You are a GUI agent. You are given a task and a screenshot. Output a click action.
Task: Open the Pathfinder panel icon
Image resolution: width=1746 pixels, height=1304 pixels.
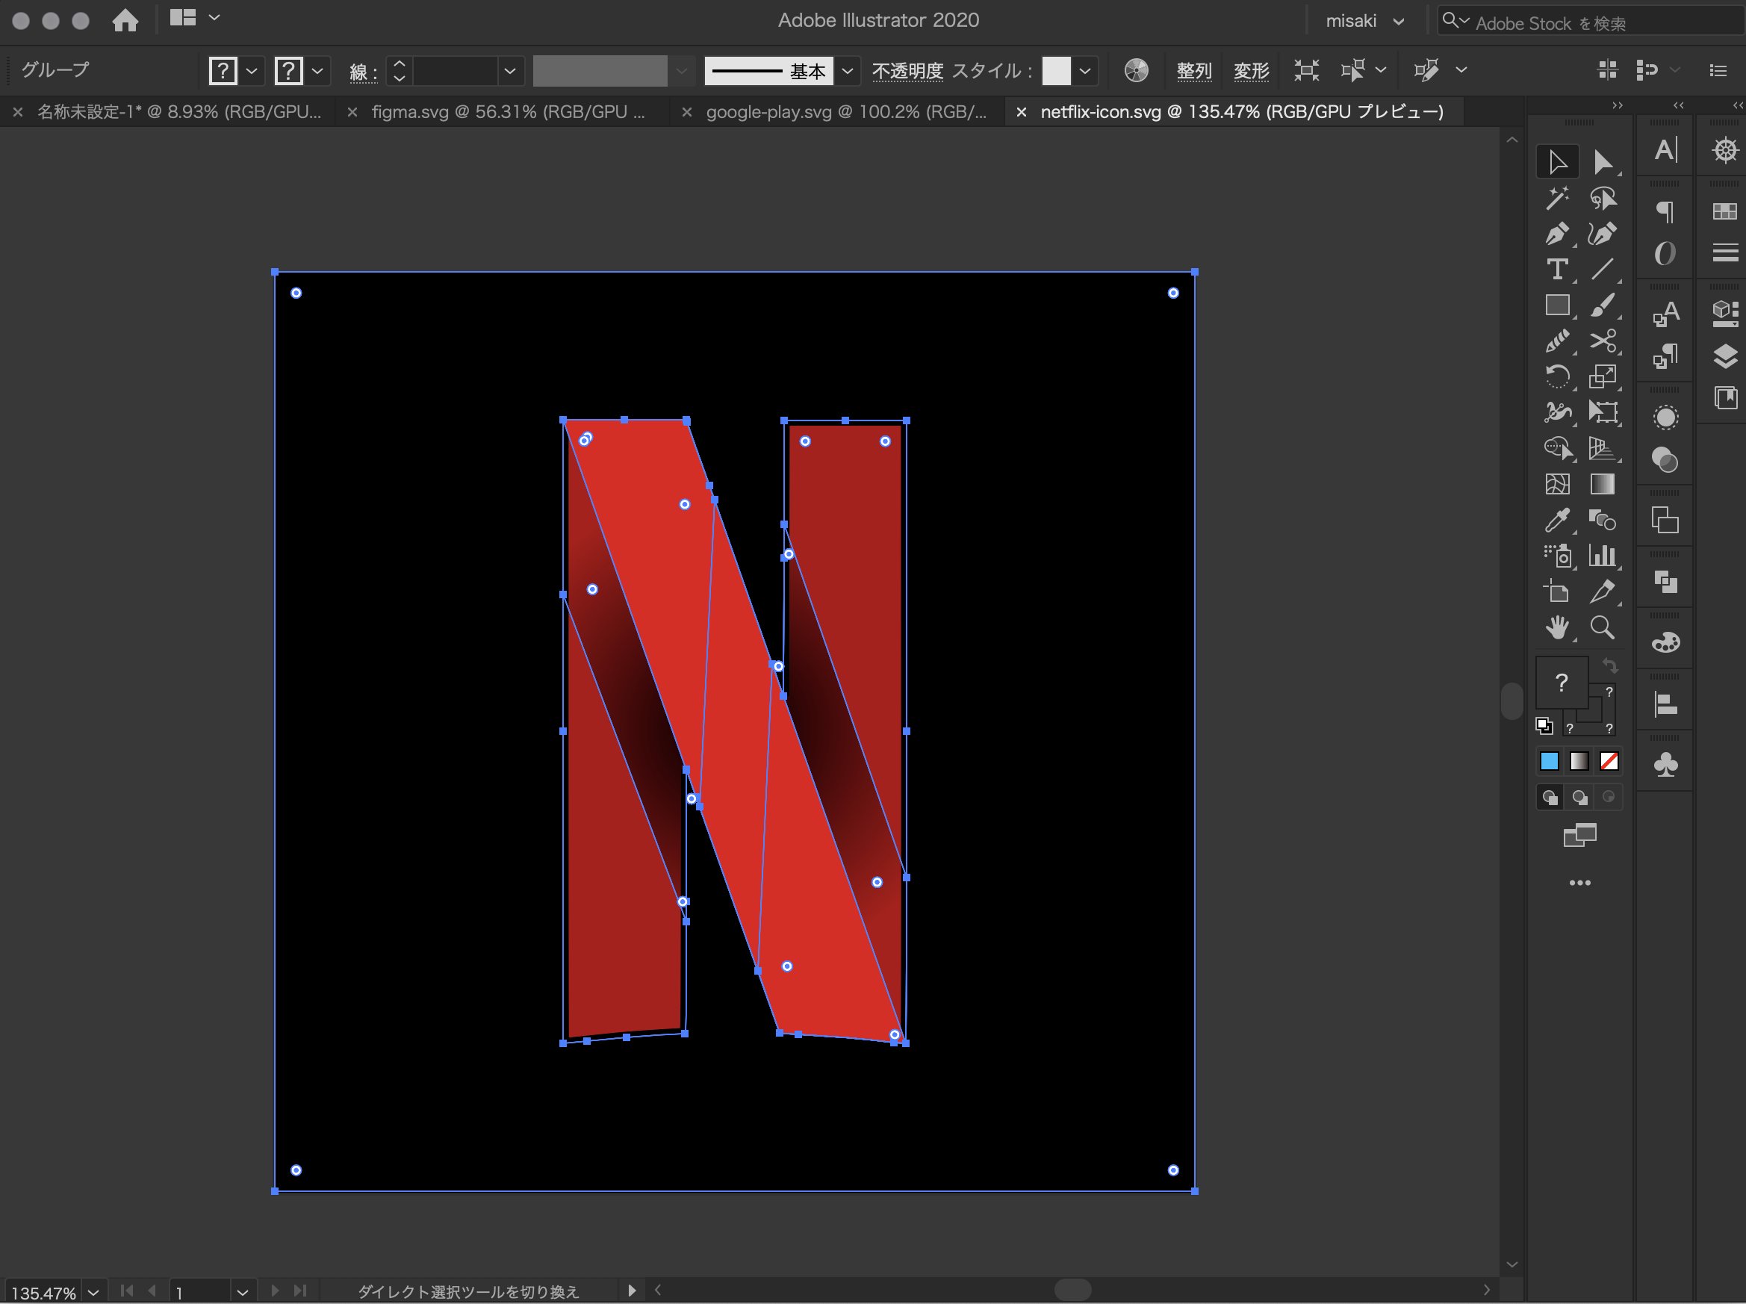pyautogui.click(x=1665, y=582)
